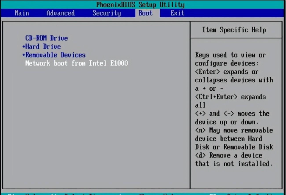Click the Item Specific Help heading
Viewport: 286px width, 195px height.
tap(234, 30)
